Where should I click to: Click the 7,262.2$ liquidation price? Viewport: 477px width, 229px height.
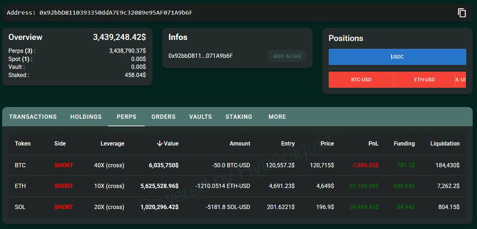coord(448,186)
